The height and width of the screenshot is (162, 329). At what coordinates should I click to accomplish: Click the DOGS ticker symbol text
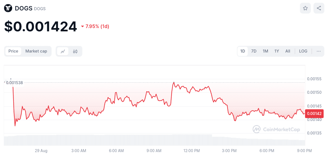pyautogui.click(x=40, y=9)
